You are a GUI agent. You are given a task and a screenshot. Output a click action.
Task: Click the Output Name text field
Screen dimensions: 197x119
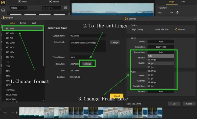pos(88,36)
